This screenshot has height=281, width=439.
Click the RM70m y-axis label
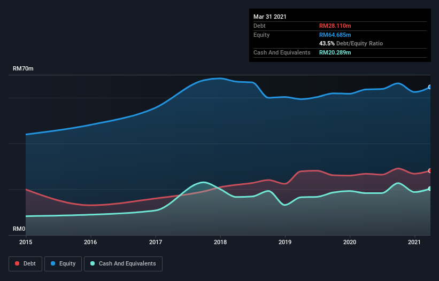(x=23, y=68)
